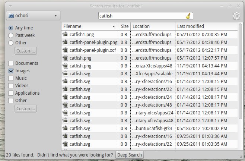Click icon of catfish.svg in ry-xfce/actions/48
245x161 pixels.
pos(66,105)
